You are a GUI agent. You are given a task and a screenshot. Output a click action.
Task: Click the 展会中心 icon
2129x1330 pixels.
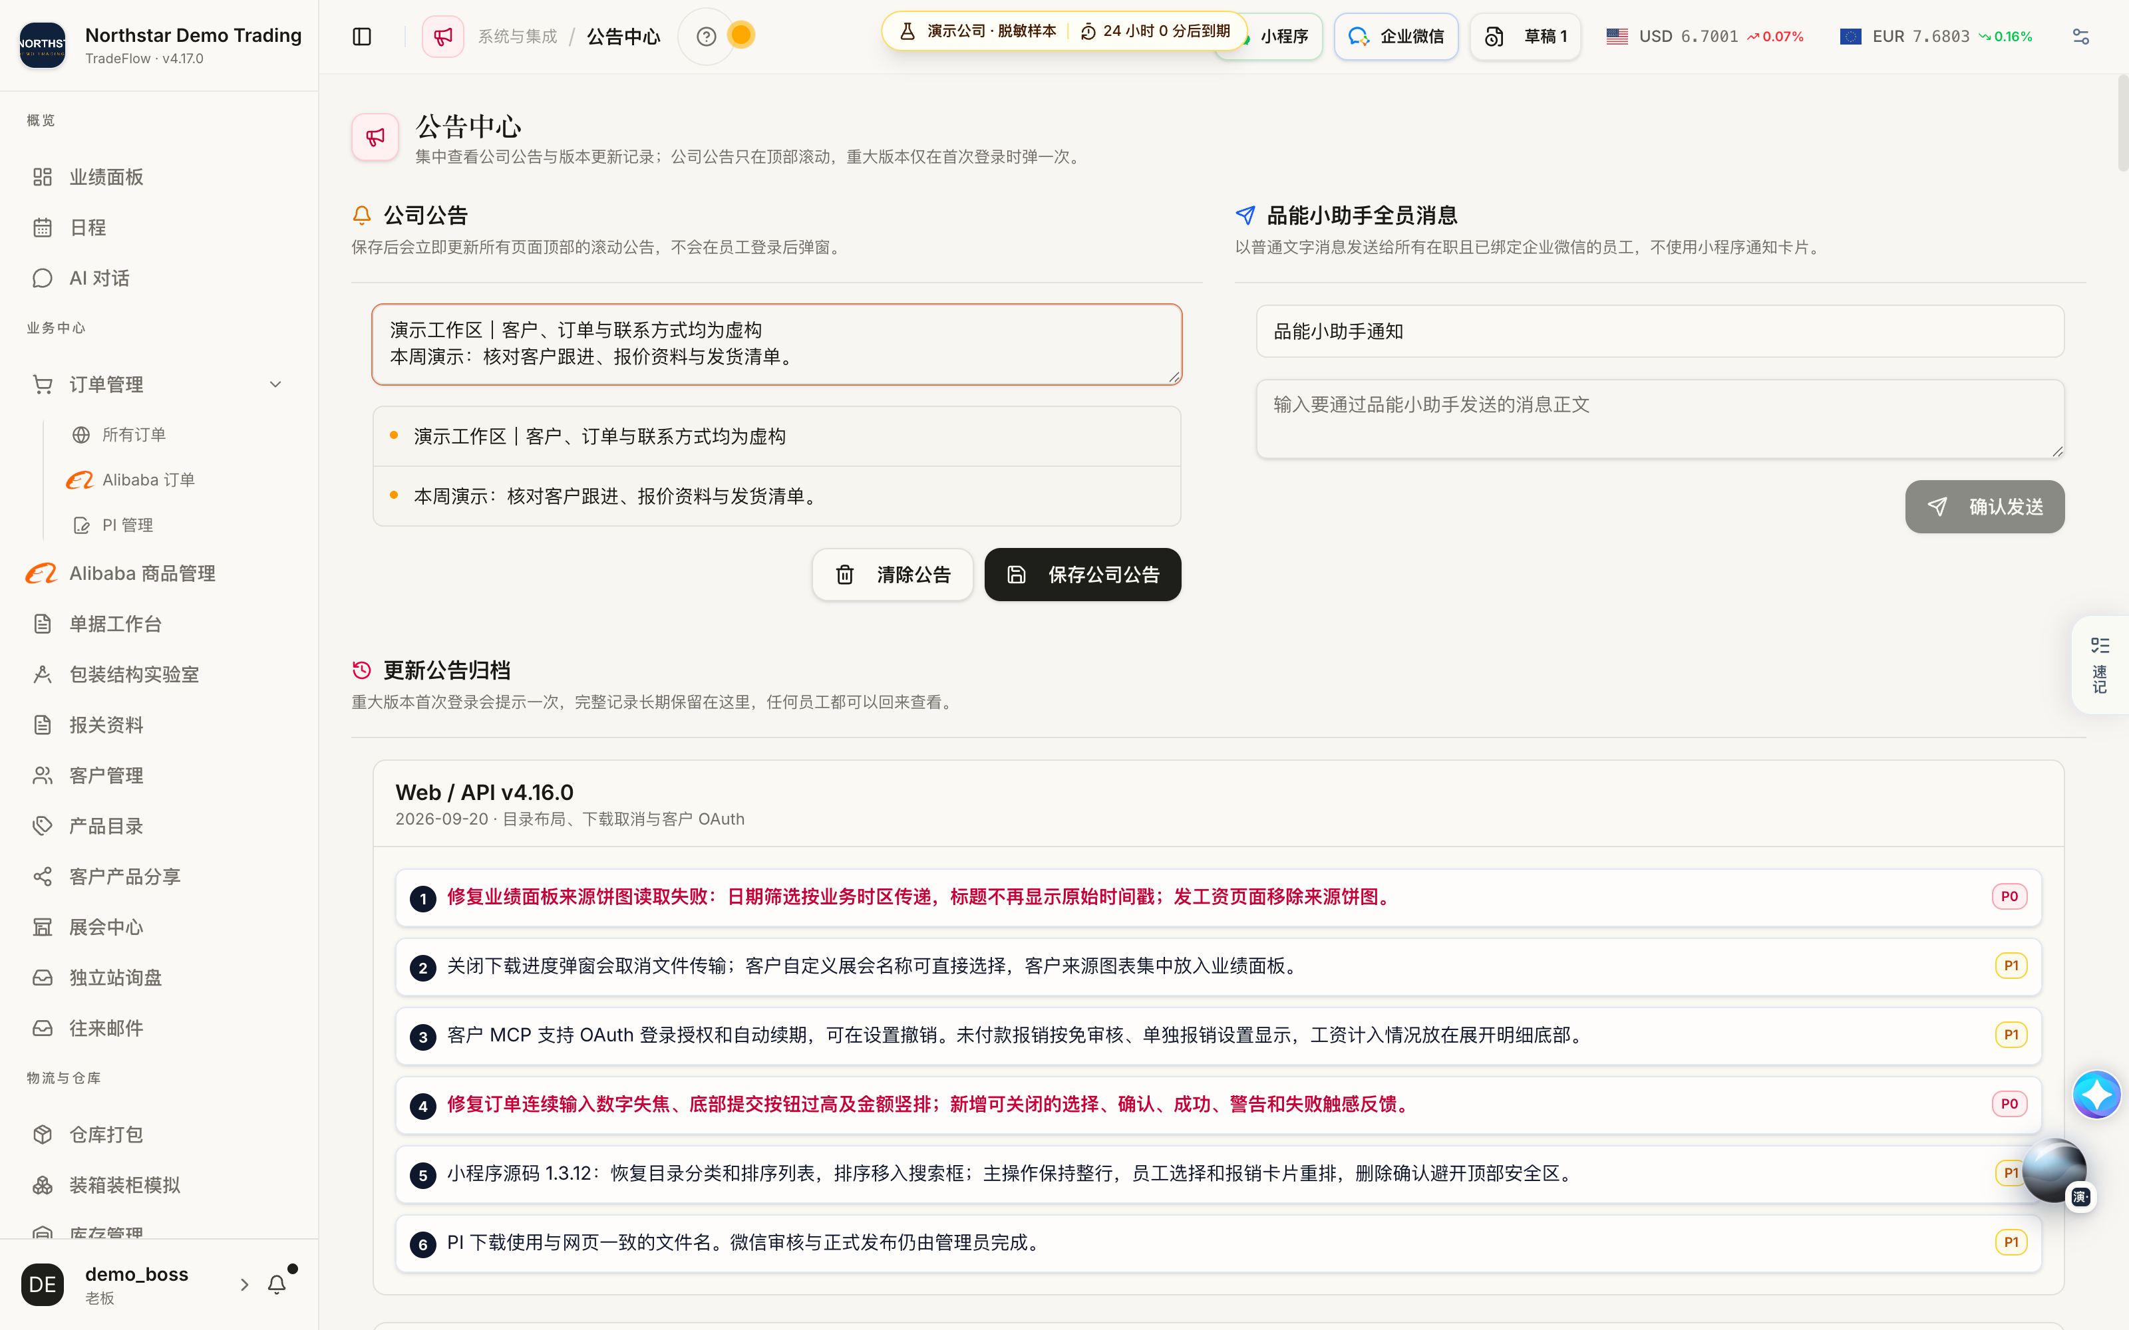click(42, 927)
